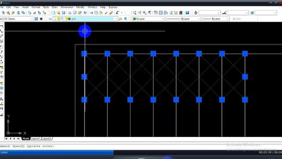Image resolution: width=282 pixels, height=159 pixels.
Task: Expand the ByLayer color control dropdown
Action: (163, 19)
